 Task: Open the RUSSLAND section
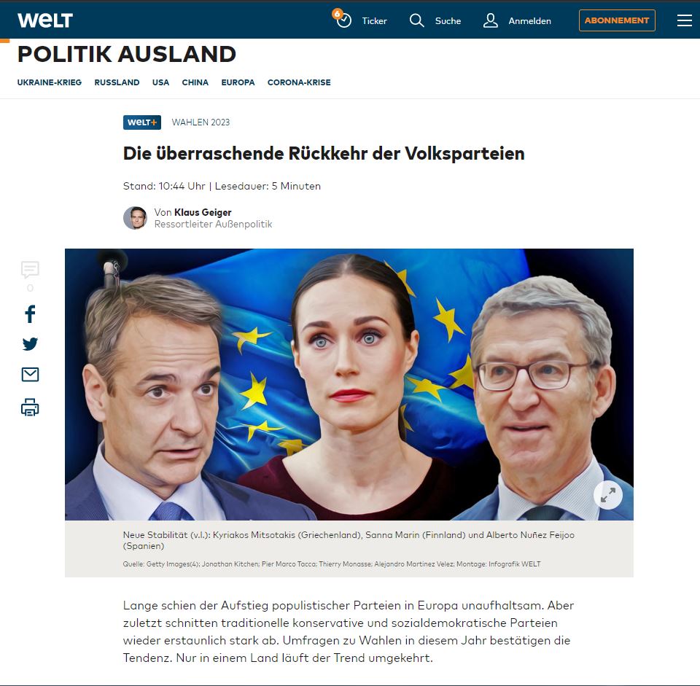point(117,82)
